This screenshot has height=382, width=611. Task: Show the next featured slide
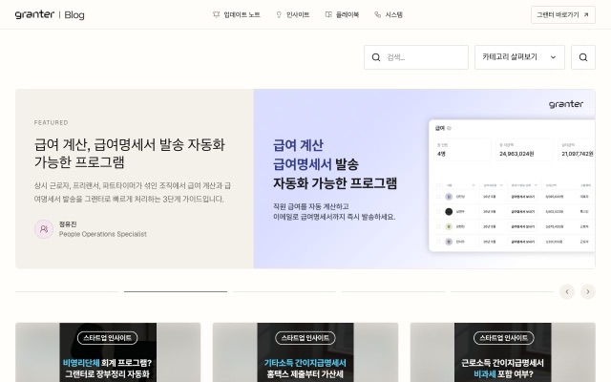pos(588,291)
